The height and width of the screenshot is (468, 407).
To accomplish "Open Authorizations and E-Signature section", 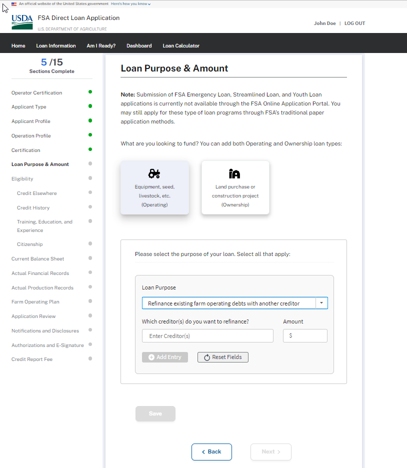I will (x=47, y=345).
